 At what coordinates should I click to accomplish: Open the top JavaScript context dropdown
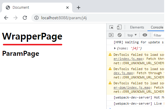[x=132, y=35]
